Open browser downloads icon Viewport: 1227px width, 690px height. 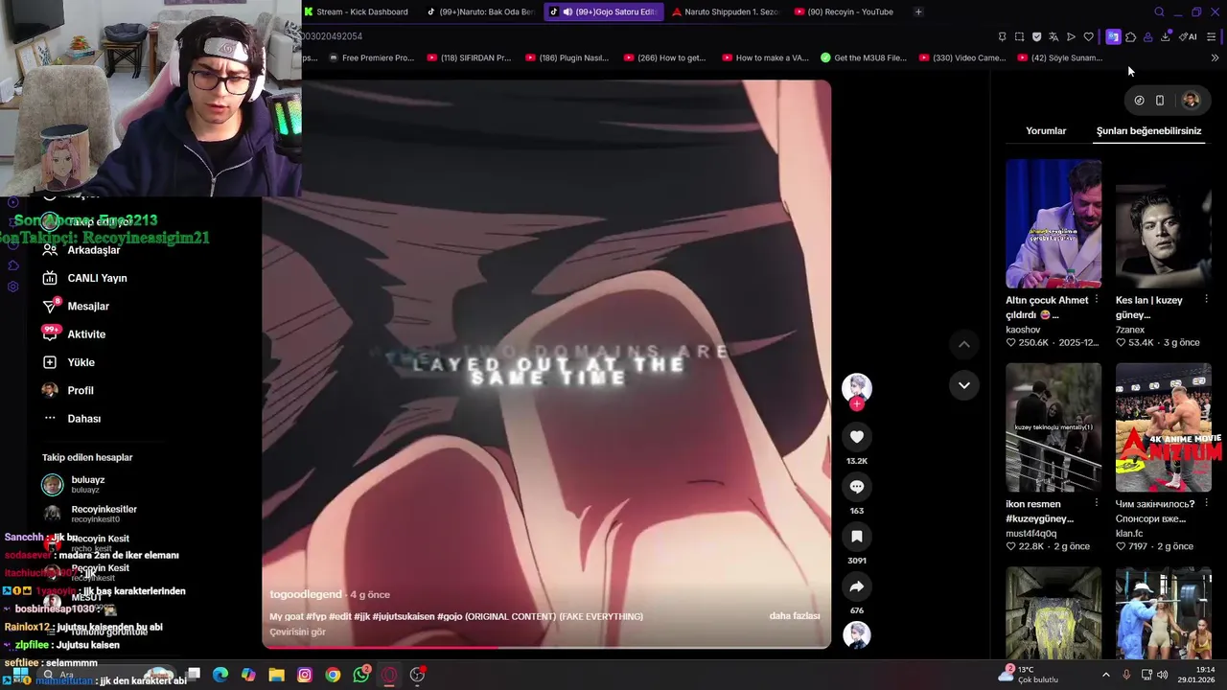tap(1166, 37)
